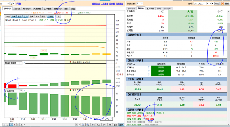Click the date field showing 2017/9/22
Screen dimensions: 230x127
pyautogui.click(x=200, y=4)
